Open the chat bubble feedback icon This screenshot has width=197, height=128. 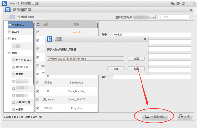[x=178, y=3]
